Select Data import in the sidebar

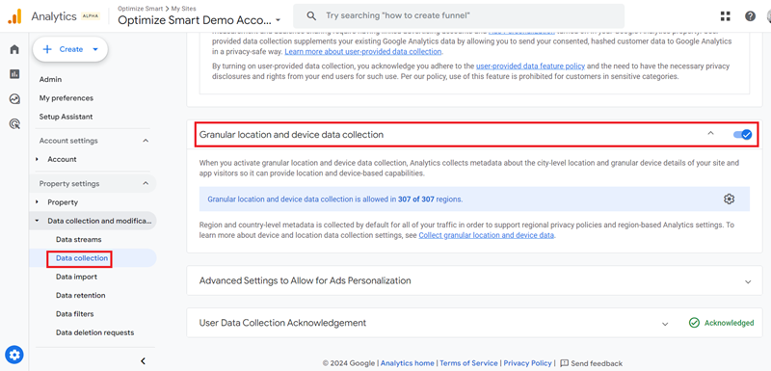pos(77,277)
